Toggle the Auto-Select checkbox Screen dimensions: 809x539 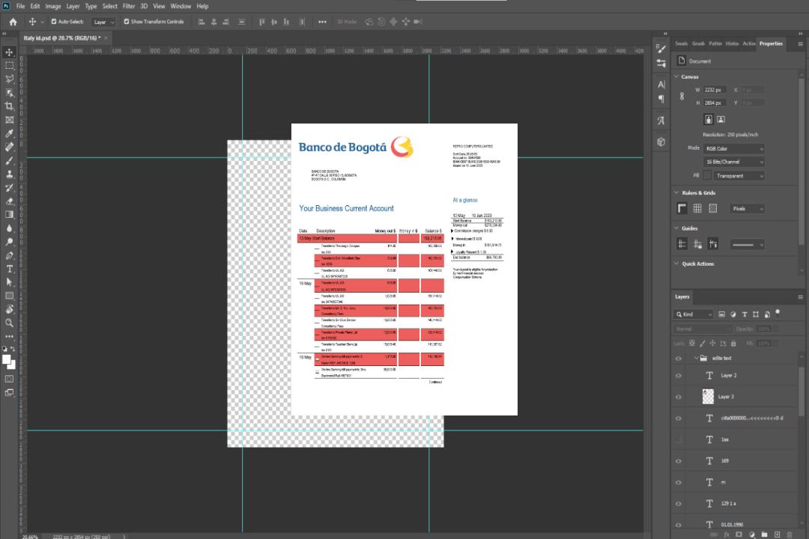54,22
